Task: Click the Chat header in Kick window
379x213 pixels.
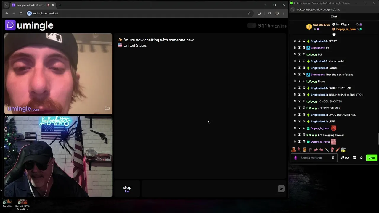Action: click(334, 17)
